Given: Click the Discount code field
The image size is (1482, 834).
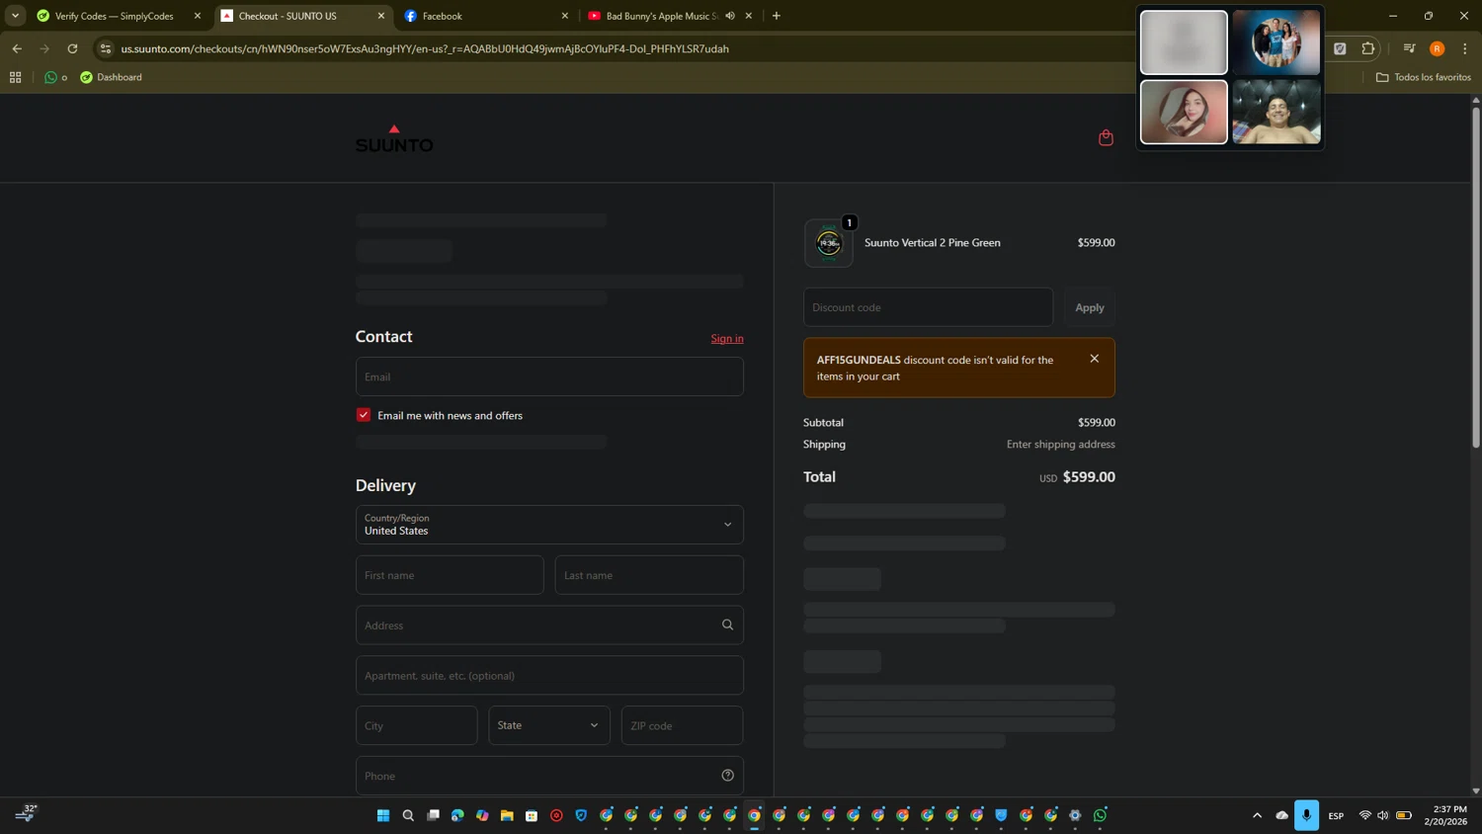Looking at the screenshot, I should tap(928, 307).
